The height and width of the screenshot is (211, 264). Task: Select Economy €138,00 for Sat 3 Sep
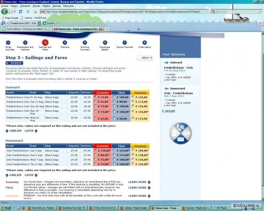click(x=95, y=150)
